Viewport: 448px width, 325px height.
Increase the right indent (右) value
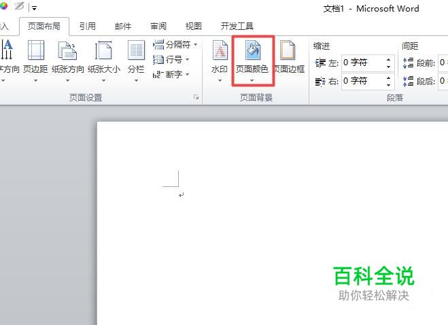(388, 78)
